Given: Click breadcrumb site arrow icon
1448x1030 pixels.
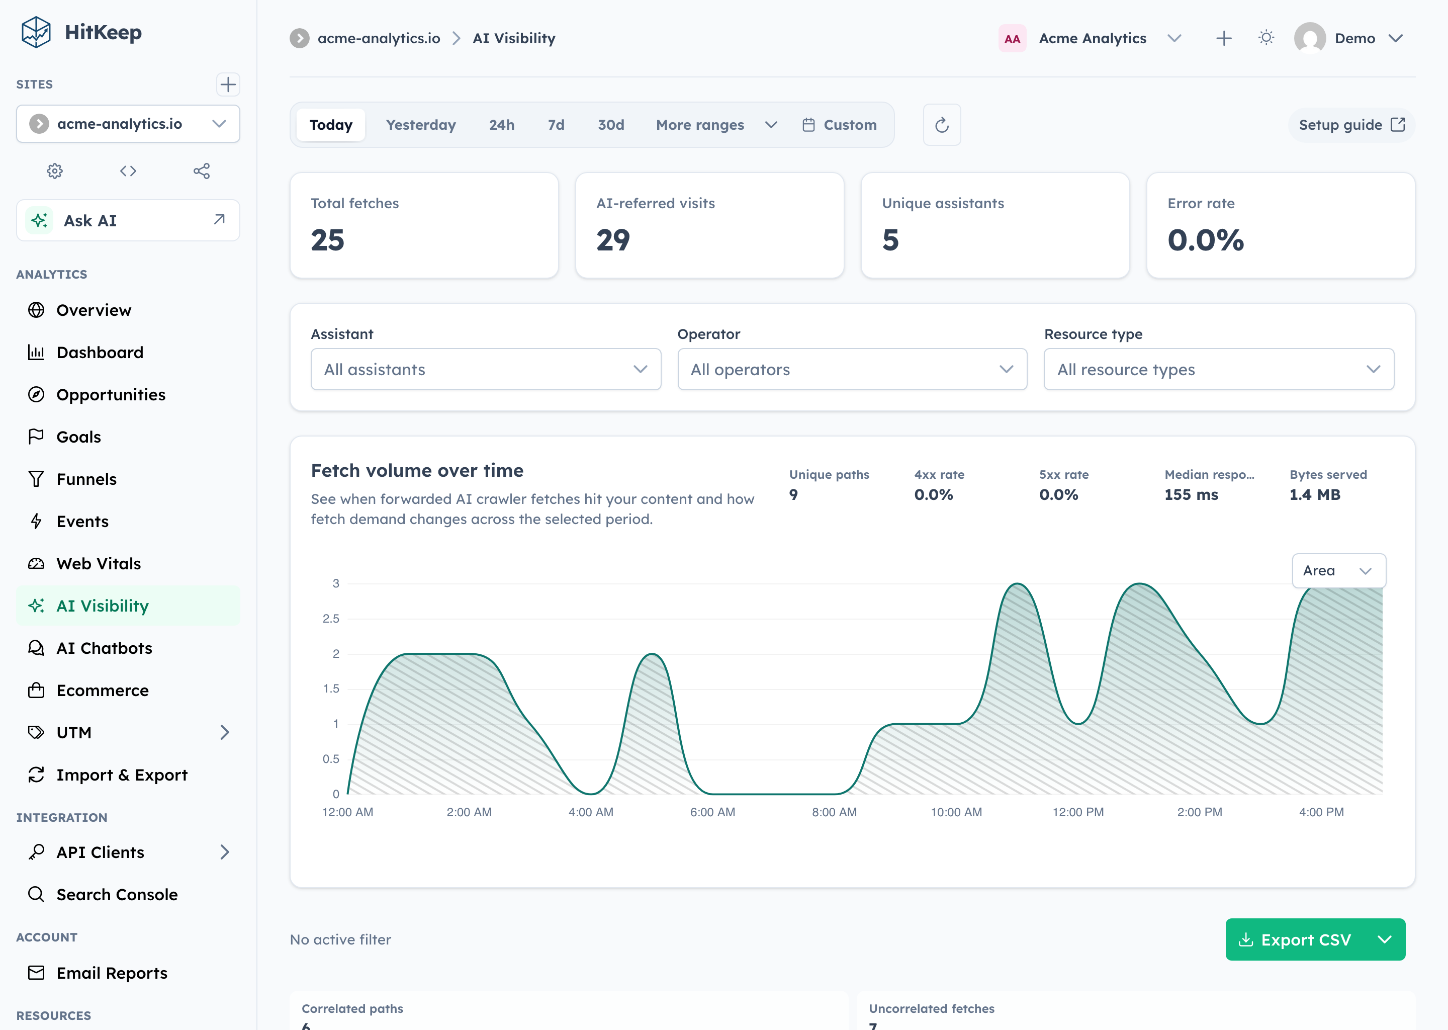Looking at the screenshot, I should pyautogui.click(x=299, y=38).
